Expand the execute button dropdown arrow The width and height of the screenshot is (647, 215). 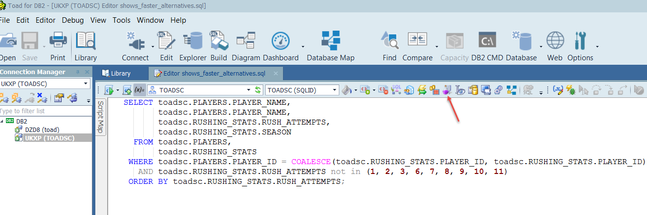pos(117,90)
